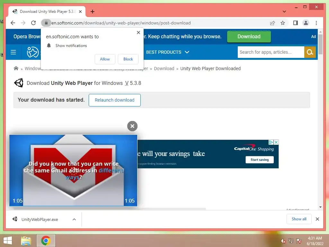
Task: Click the Start saving ad button
Action: tap(260, 160)
